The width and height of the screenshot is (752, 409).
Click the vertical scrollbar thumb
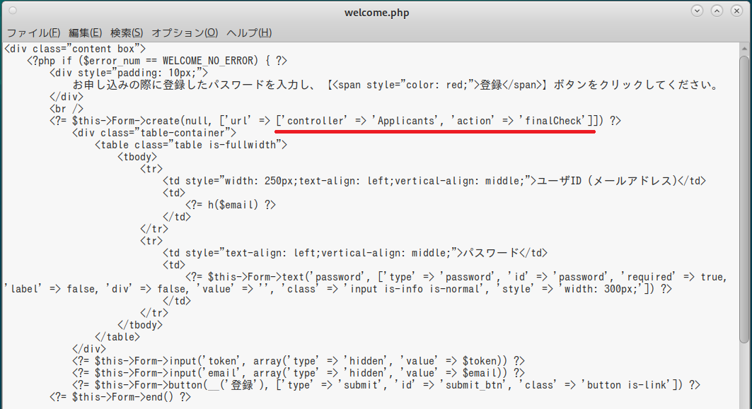click(x=744, y=199)
